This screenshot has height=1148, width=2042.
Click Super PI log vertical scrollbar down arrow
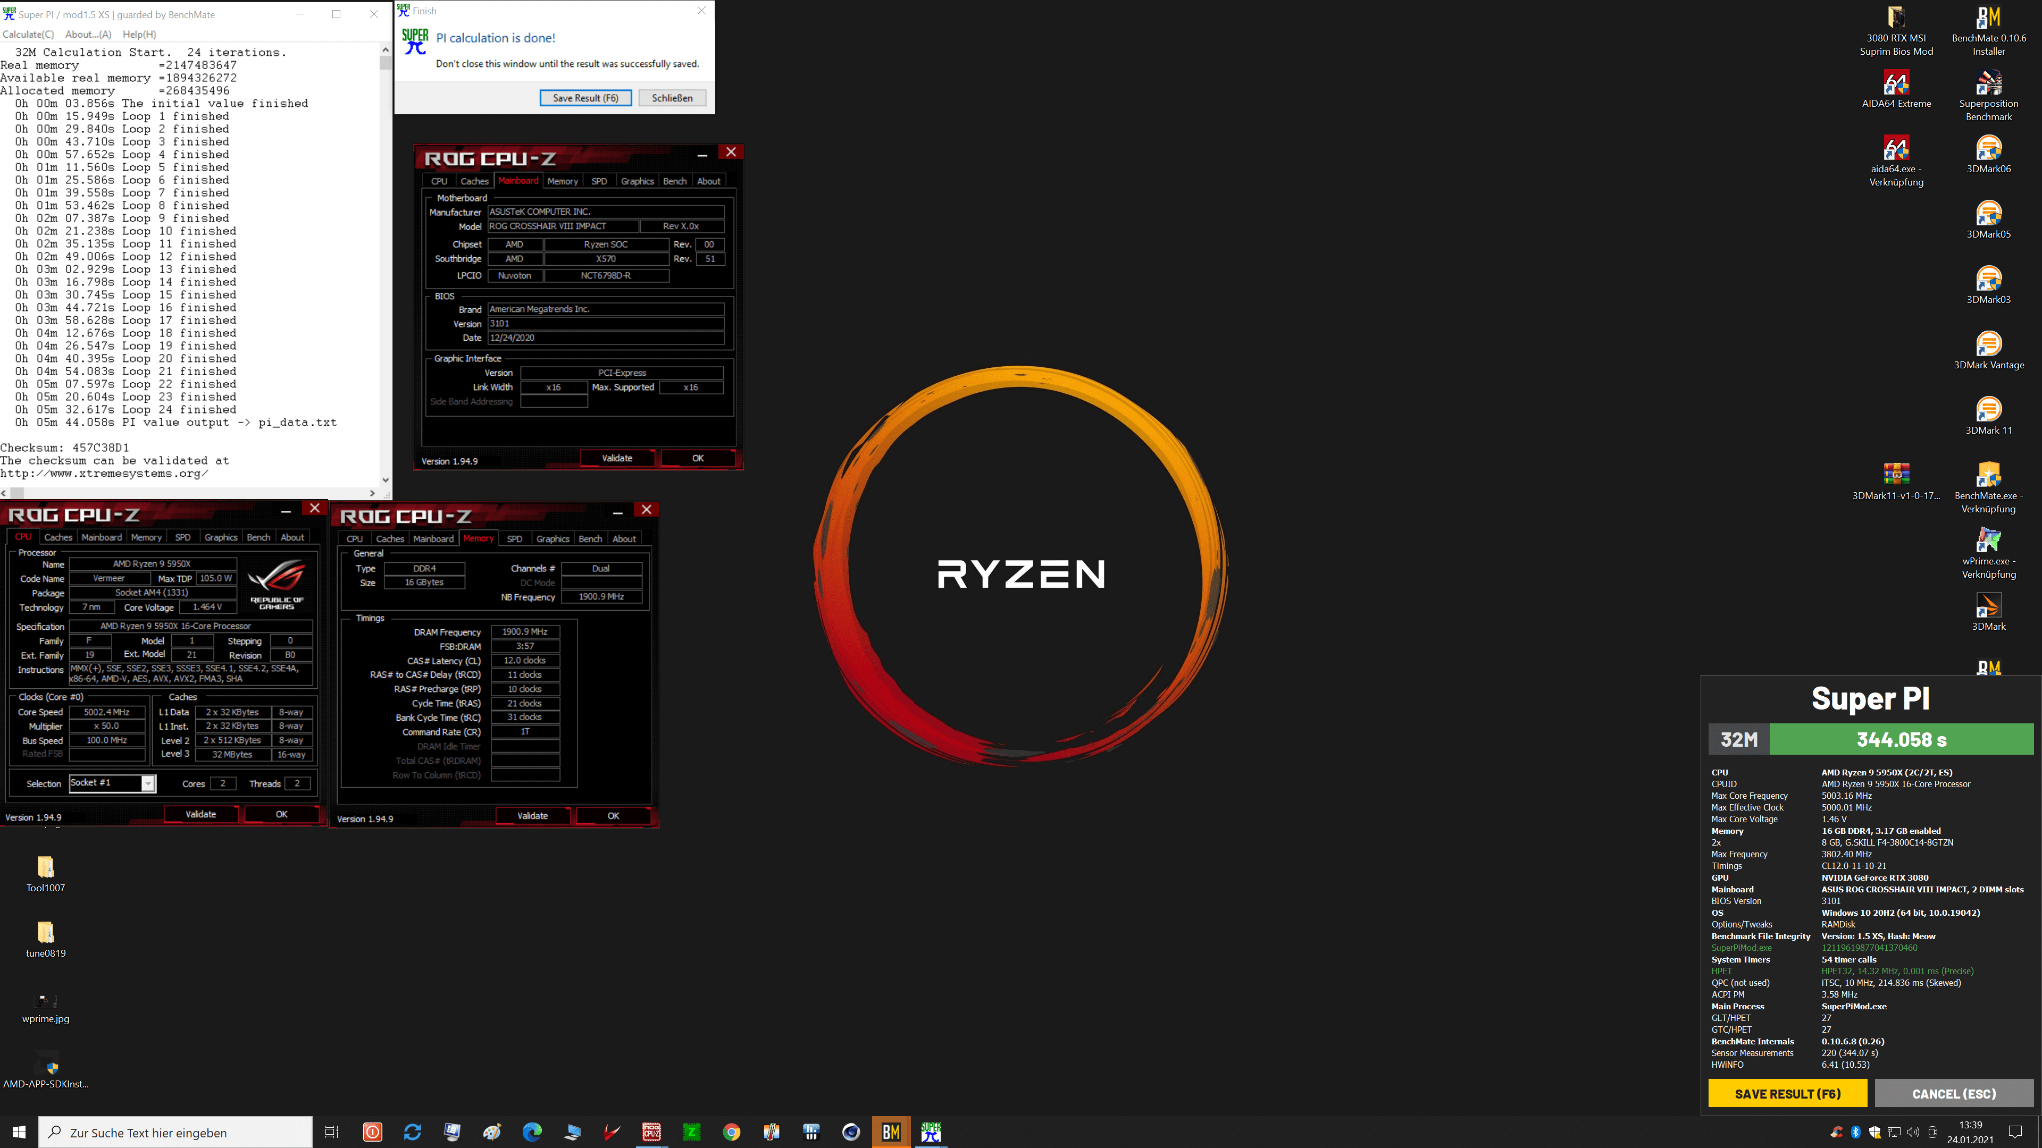point(385,479)
